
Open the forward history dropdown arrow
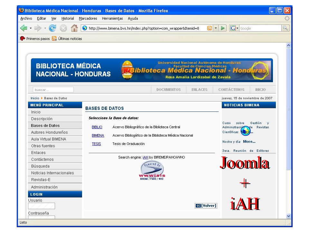click(45, 28)
